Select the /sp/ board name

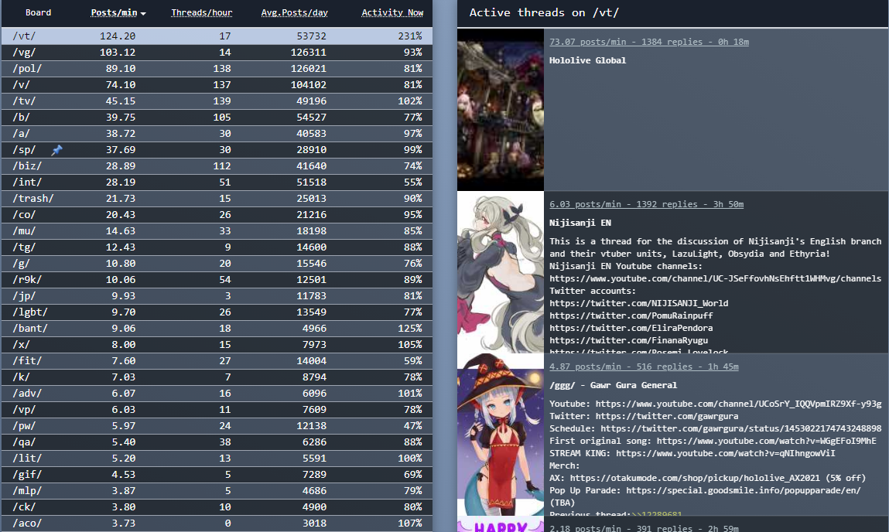[25, 150]
